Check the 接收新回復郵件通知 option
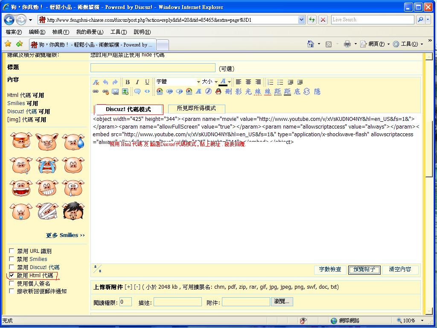The height and width of the screenshot is (328, 437). coord(12,291)
